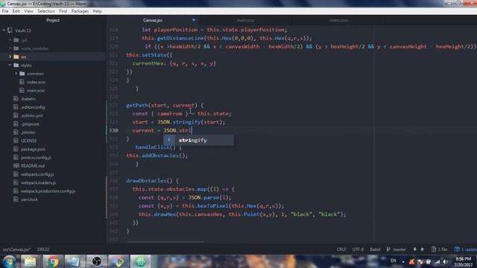The width and height of the screenshot is (477, 268).
Task: Open the View menu
Action: pyautogui.click(x=28, y=11)
